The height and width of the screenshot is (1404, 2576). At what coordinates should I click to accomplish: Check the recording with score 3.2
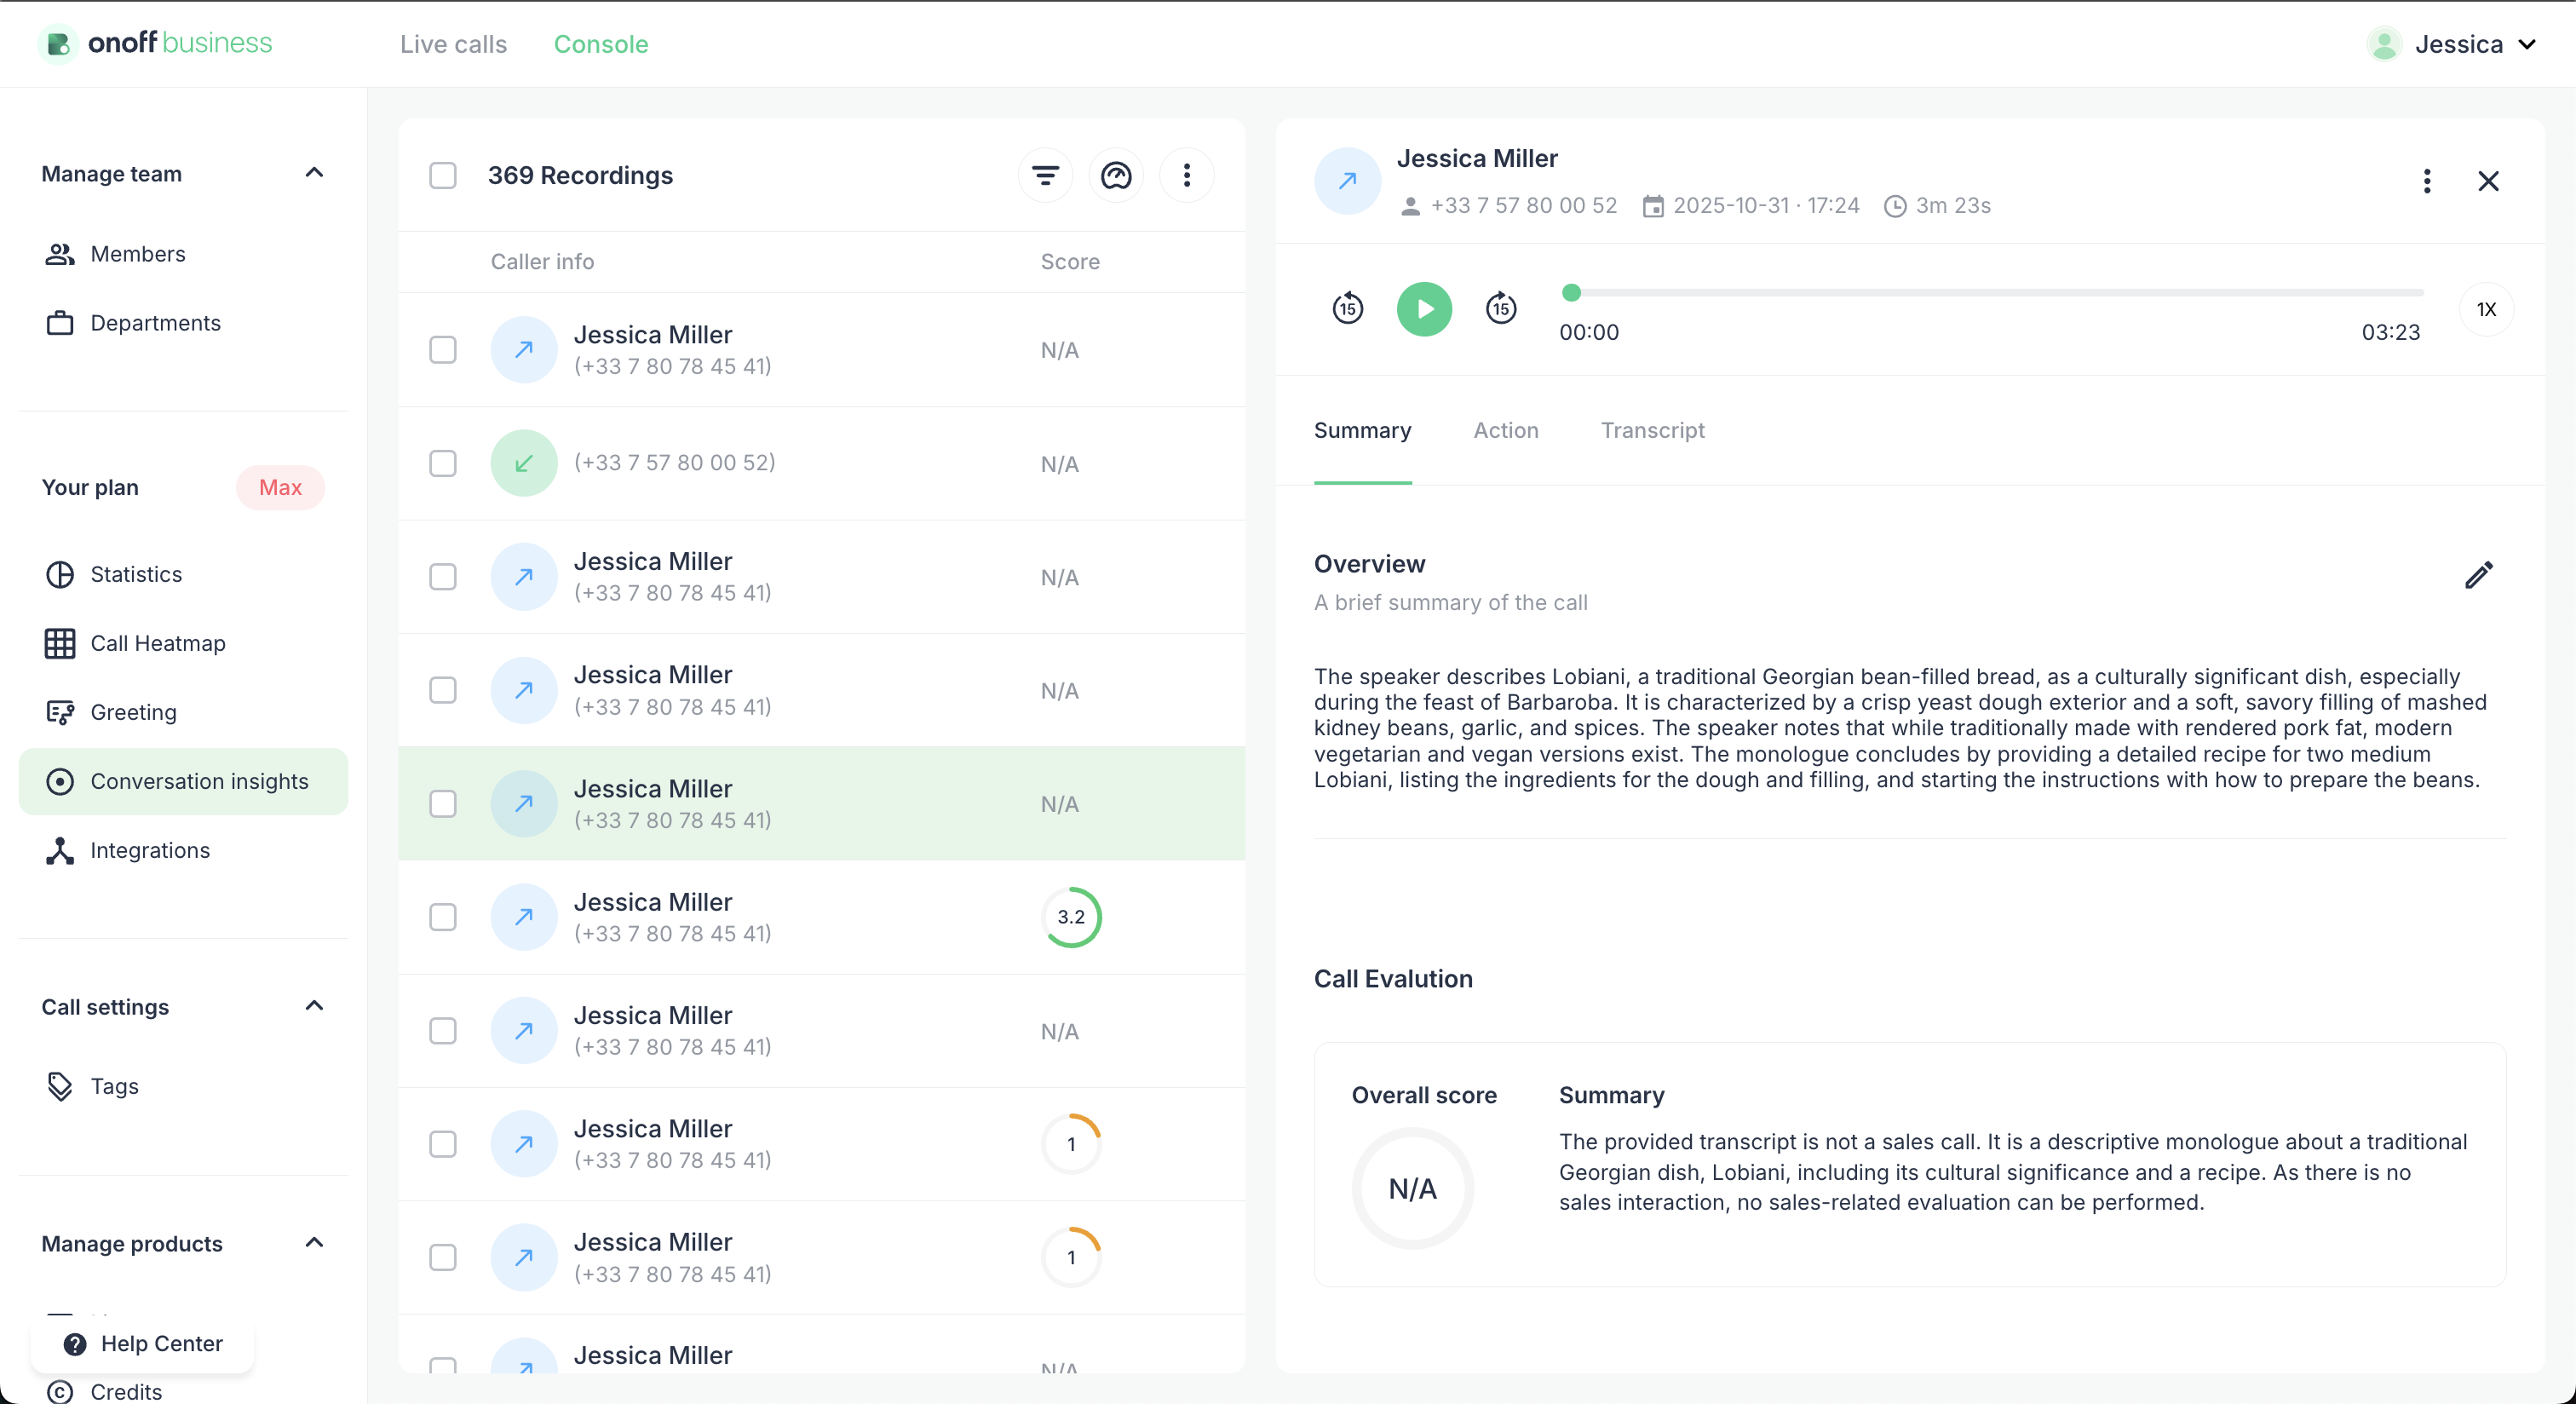coord(442,917)
